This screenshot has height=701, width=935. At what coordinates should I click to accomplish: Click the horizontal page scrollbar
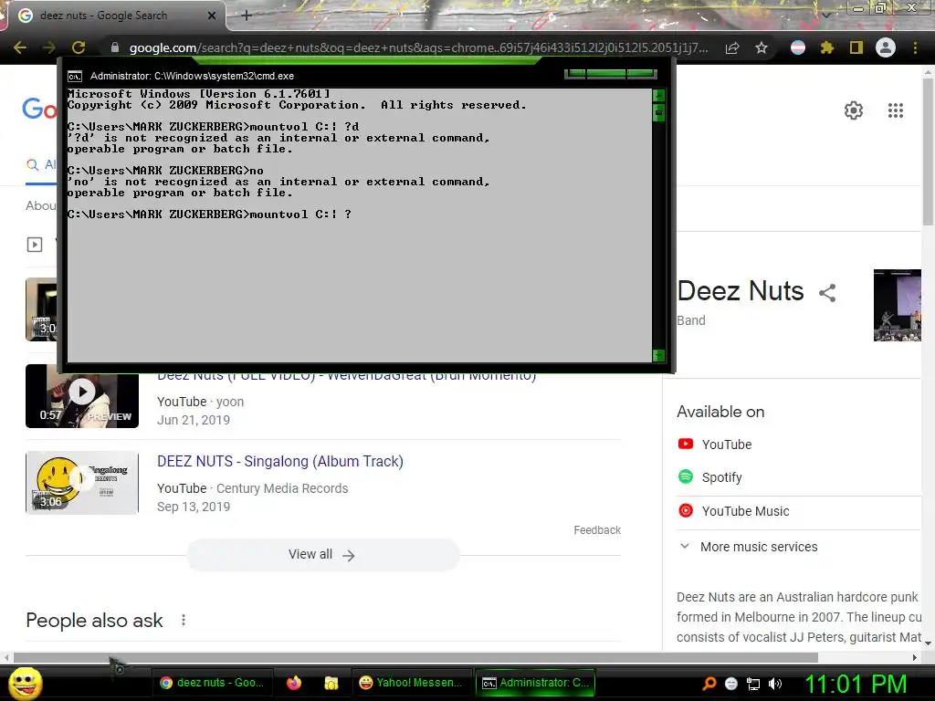[415, 657]
